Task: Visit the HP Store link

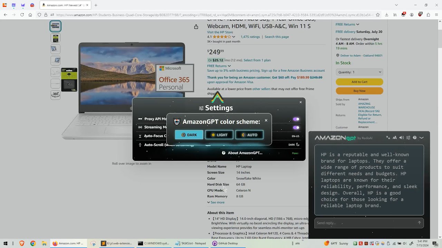Action: 220,32
